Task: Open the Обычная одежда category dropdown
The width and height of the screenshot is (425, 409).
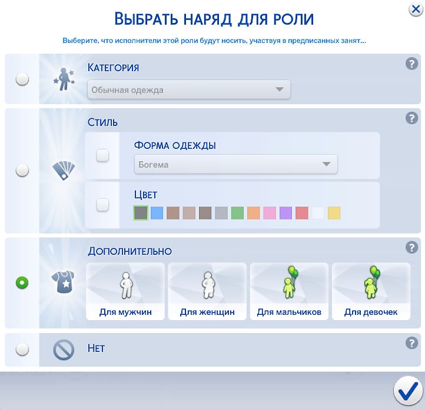Action: 189,90
